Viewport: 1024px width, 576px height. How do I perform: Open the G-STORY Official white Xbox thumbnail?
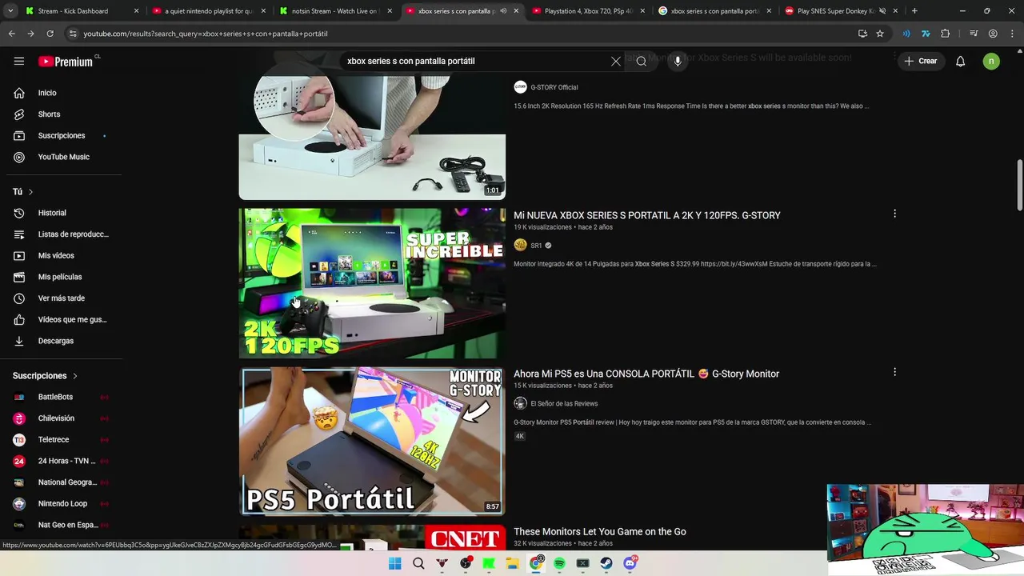click(372, 136)
